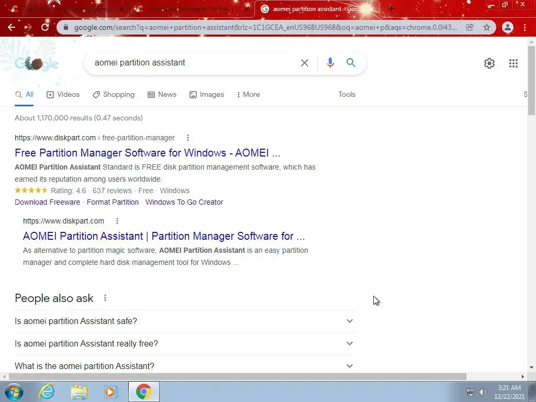Launch Internet Explorer from the taskbar
This screenshot has height=402, width=536.
point(47,392)
